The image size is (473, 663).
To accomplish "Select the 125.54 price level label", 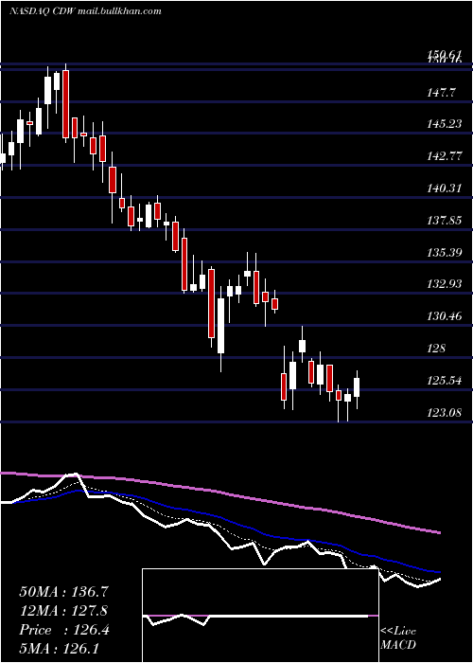I will click(x=445, y=381).
